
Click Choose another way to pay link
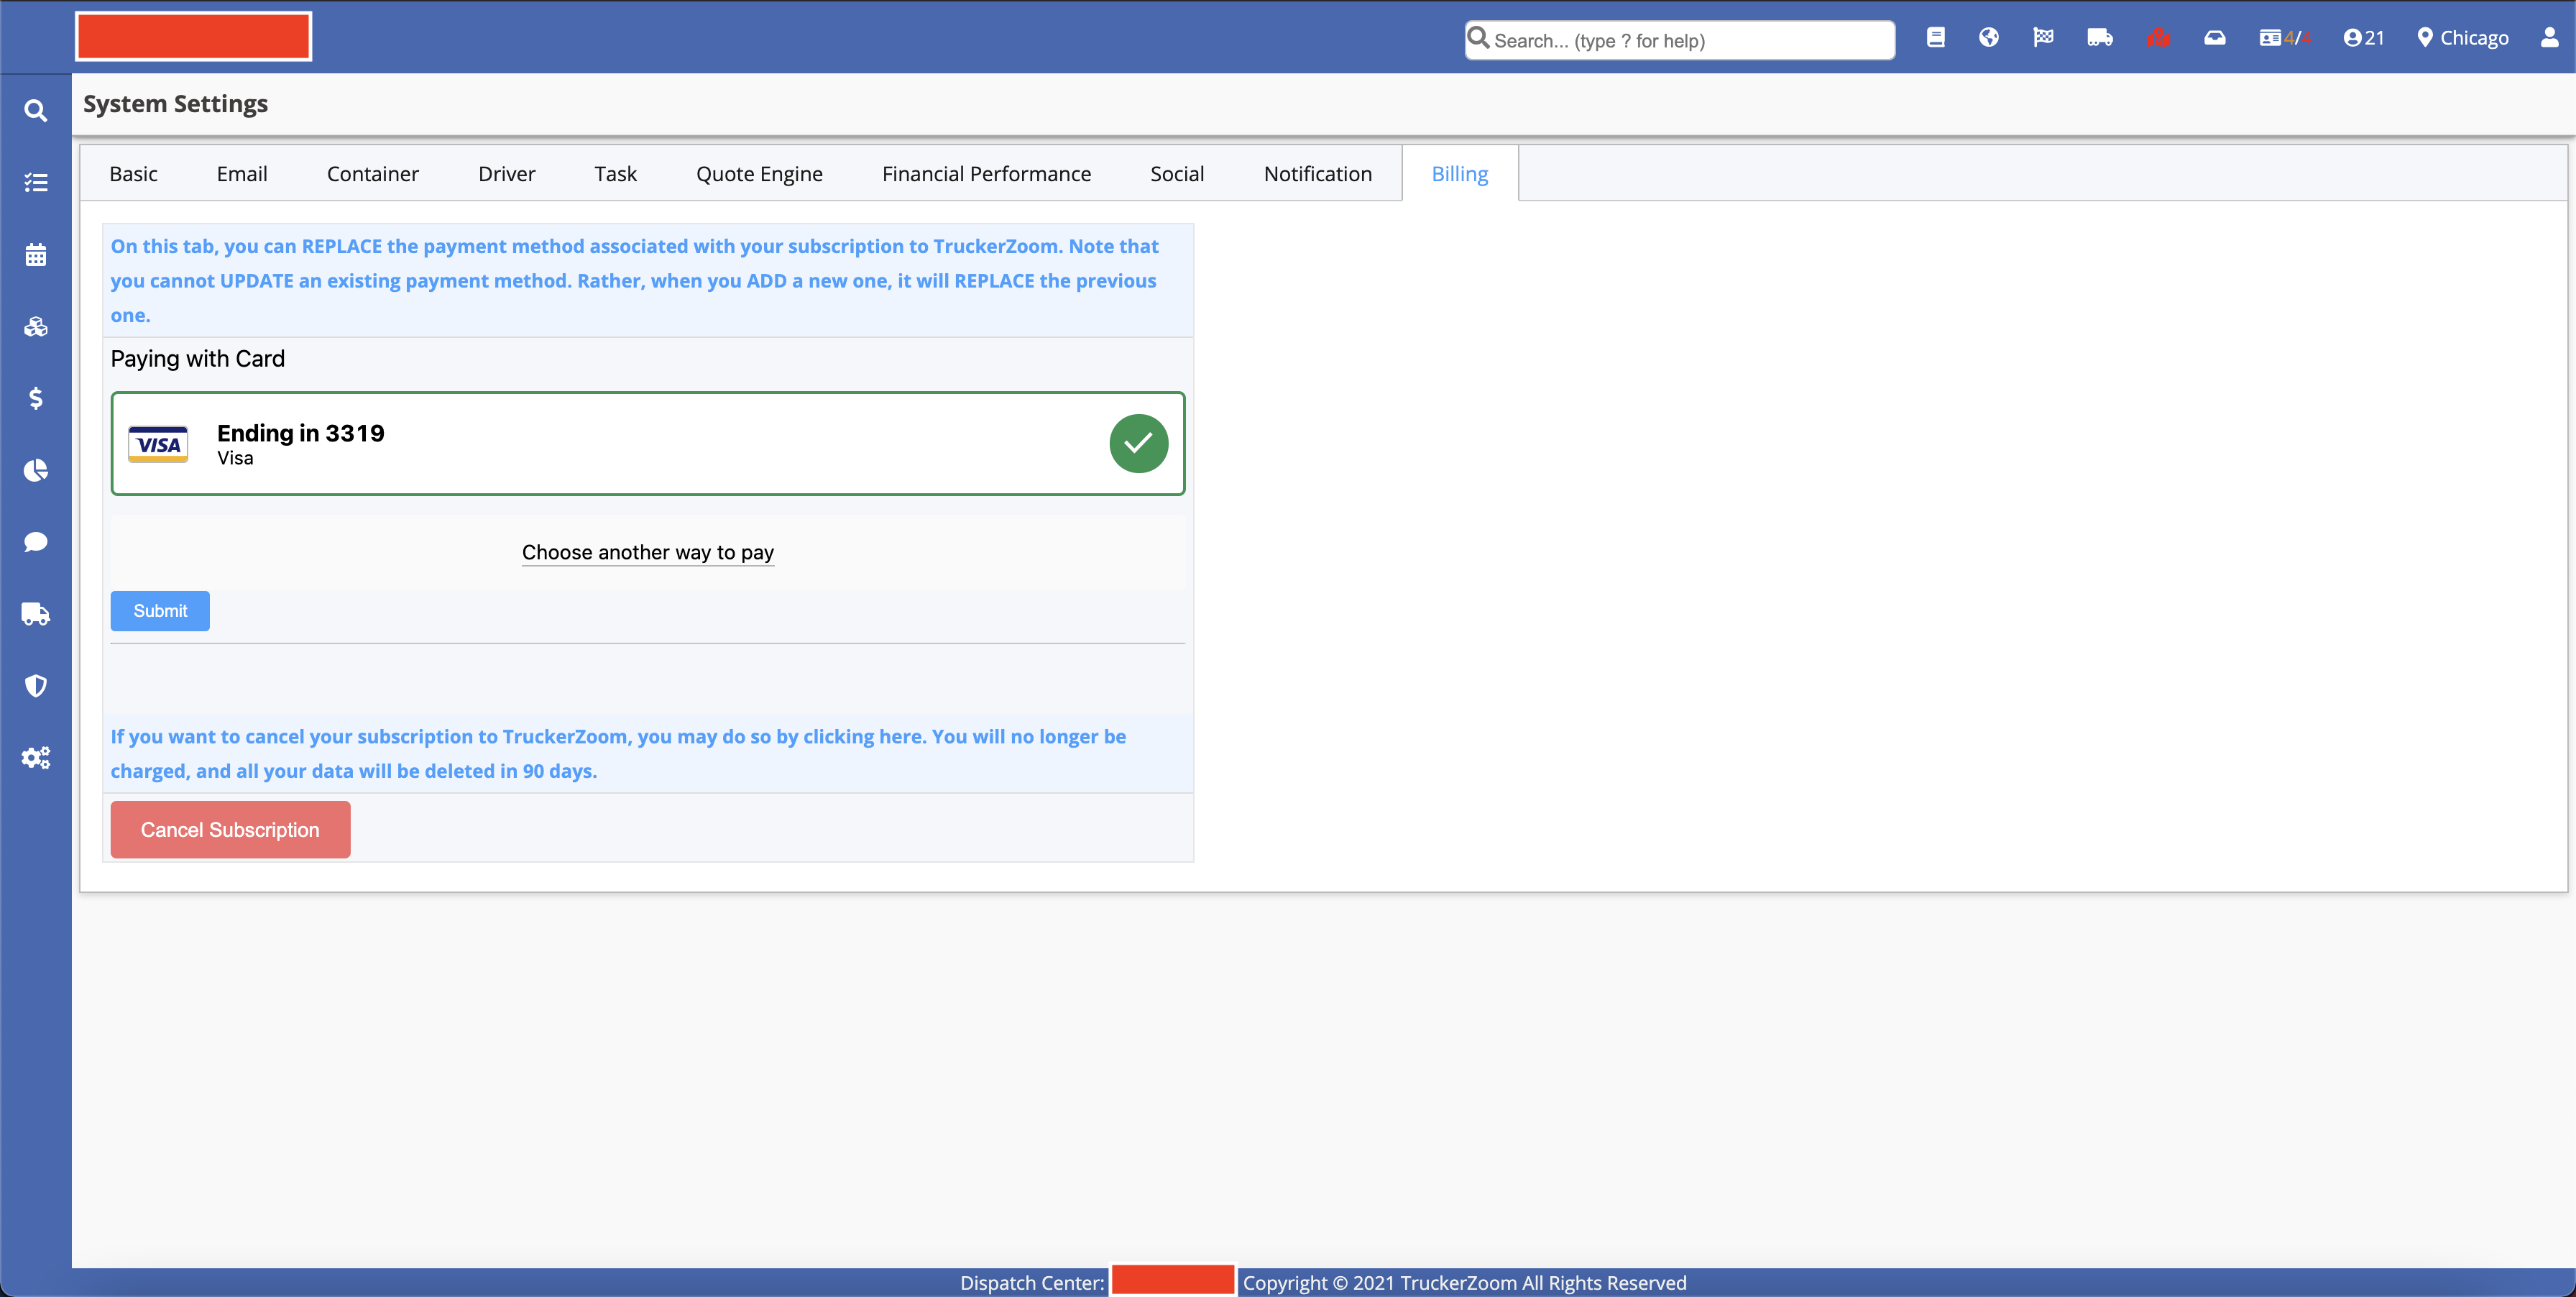[x=647, y=552]
